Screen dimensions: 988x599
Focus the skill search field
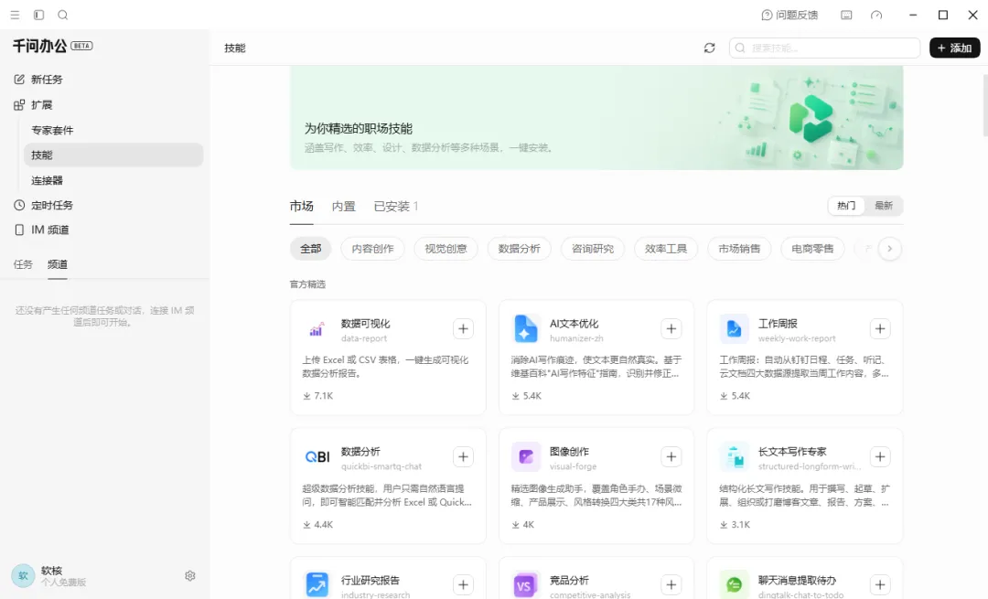coord(824,48)
